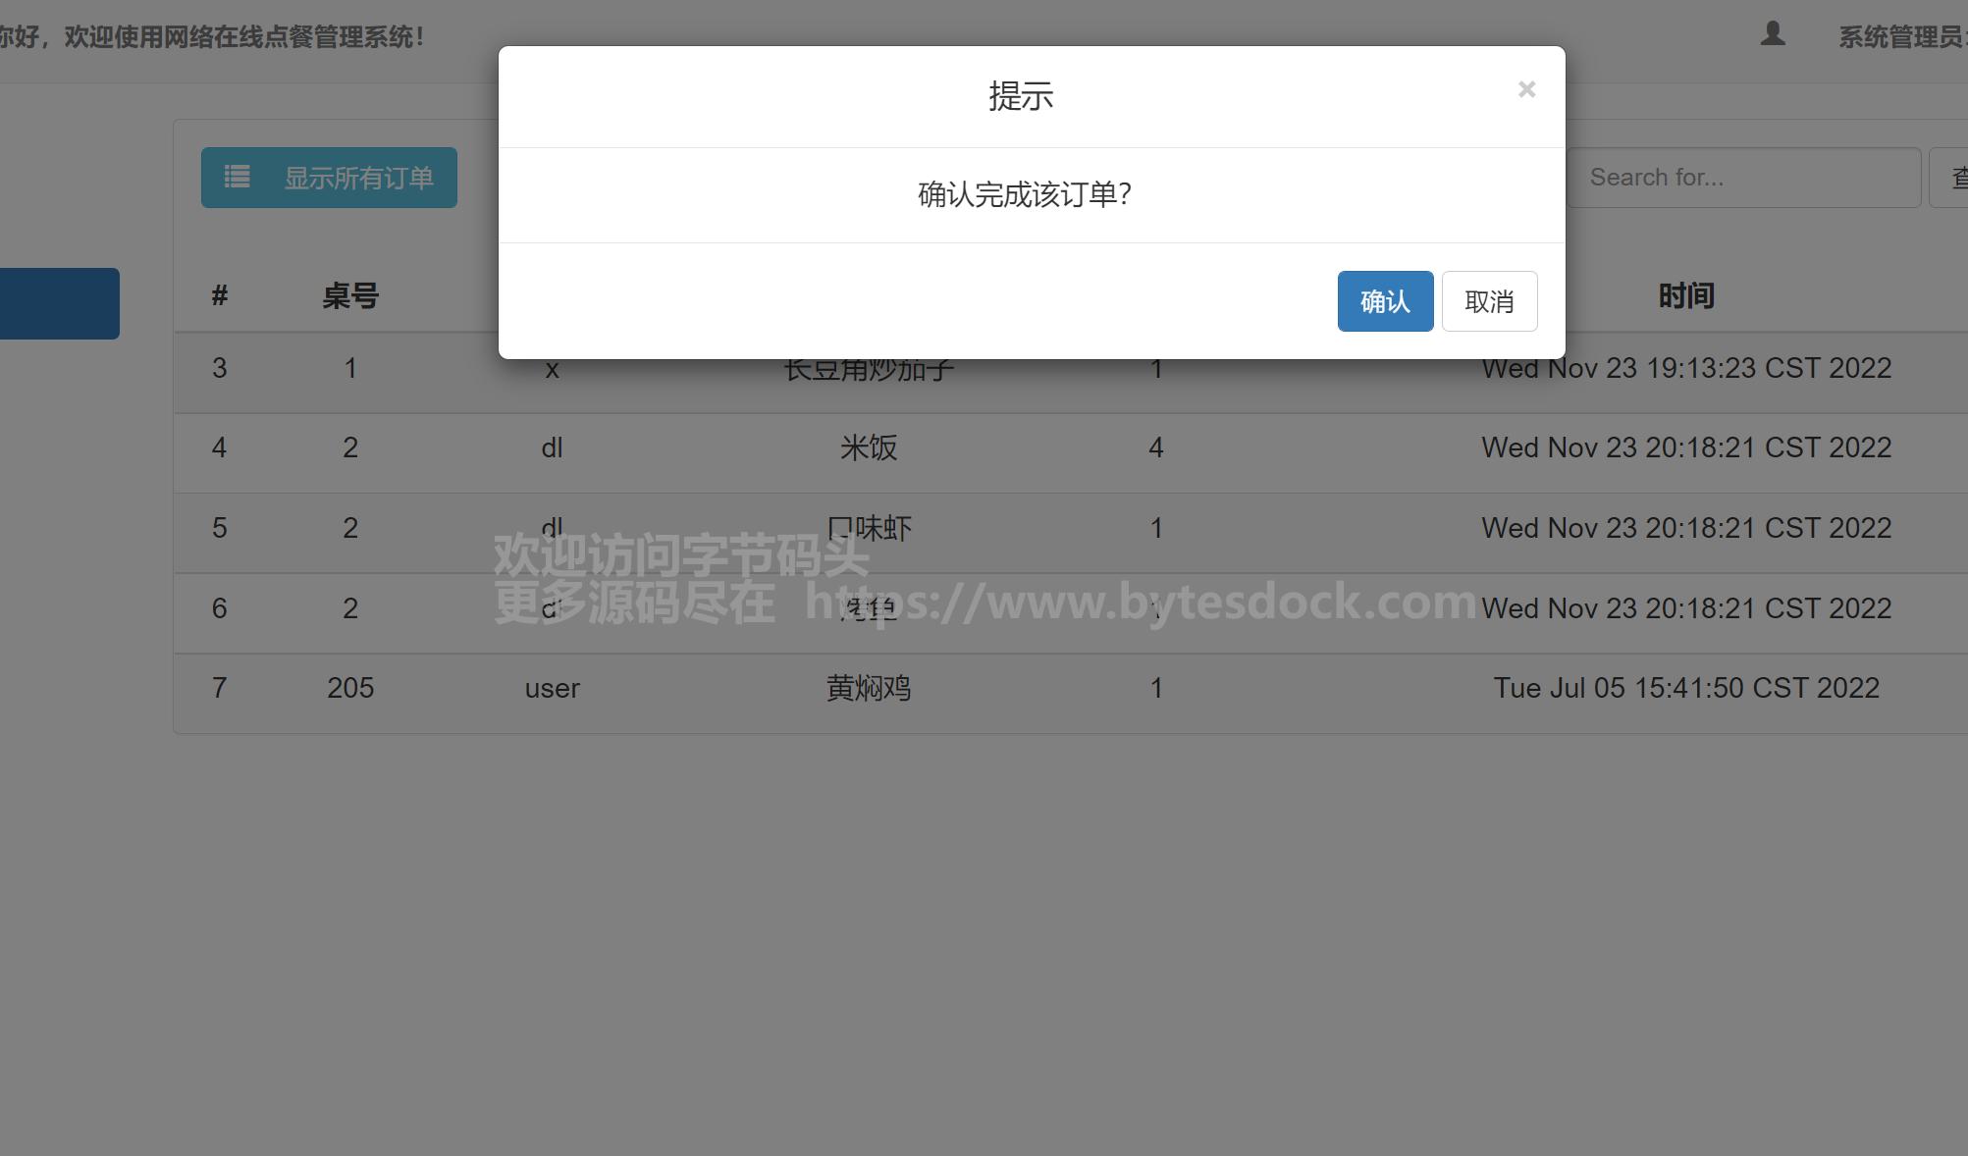This screenshot has height=1156, width=1968.
Task: Select the order row with 口味虾
Action: (868, 529)
